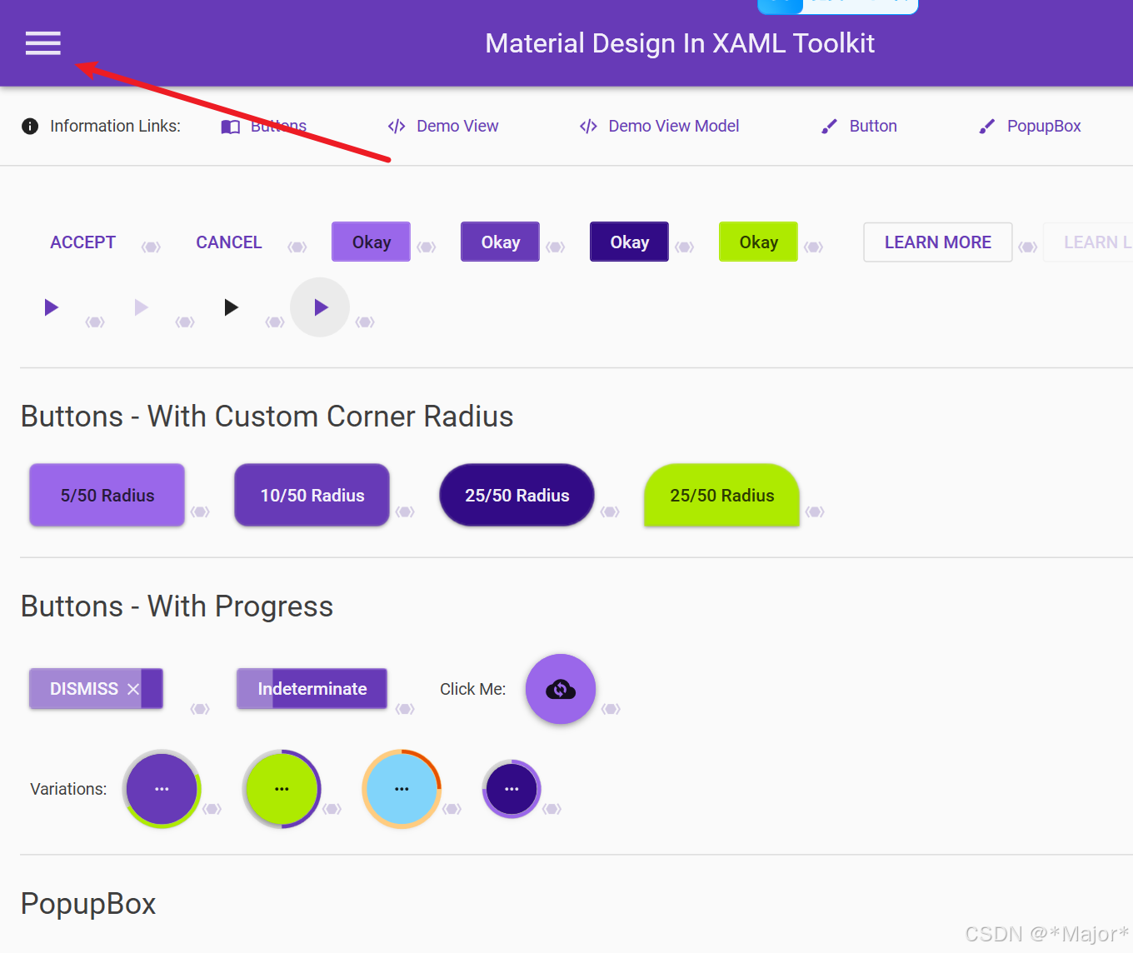This screenshot has width=1133, height=953.
Task: Show XAML icon beside medium purple Okay
Action: 556,247
